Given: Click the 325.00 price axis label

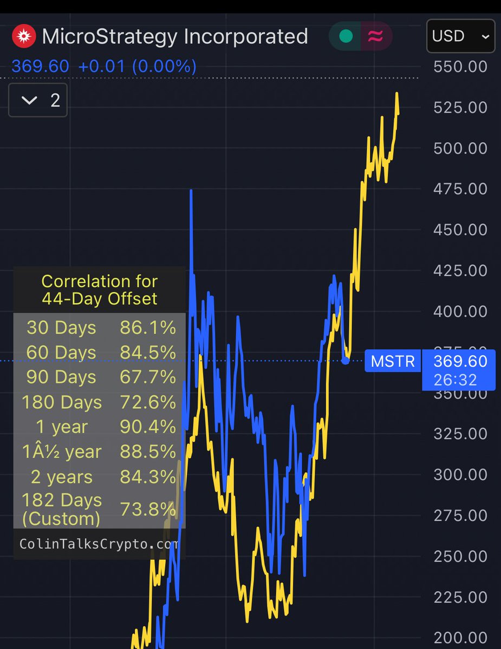Looking at the screenshot, I should click(460, 434).
